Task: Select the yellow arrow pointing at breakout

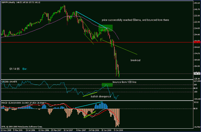Action: 119,46
